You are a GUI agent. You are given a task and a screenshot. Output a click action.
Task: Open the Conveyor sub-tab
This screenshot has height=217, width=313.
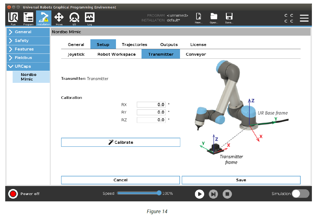click(x=196, y=54)
